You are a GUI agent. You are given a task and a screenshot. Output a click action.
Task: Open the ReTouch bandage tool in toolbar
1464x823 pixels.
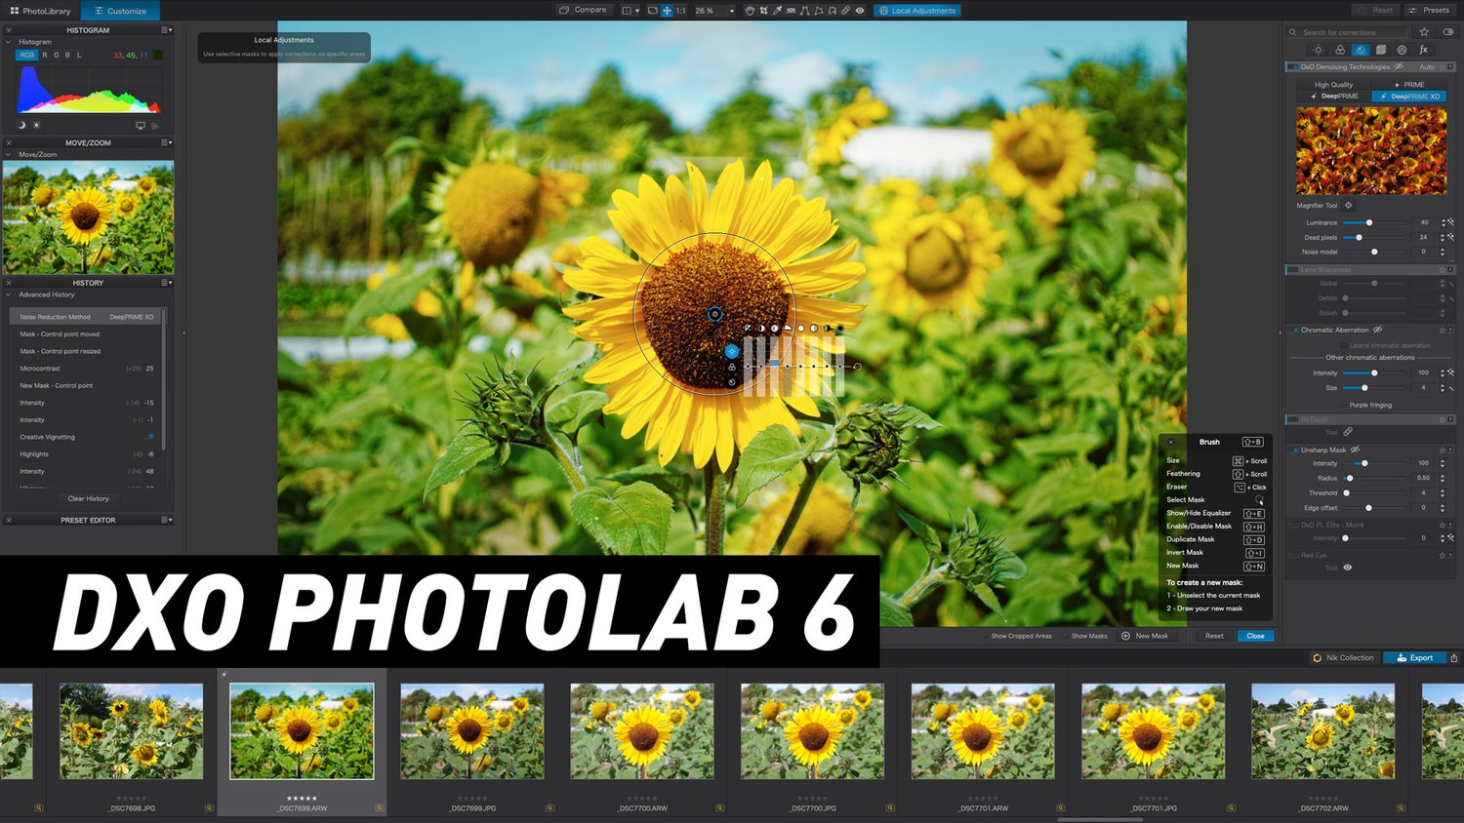point(845,11)
